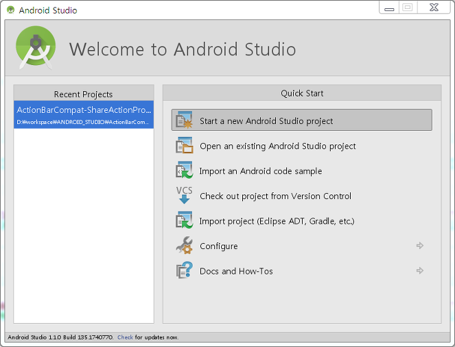This screenshot has height=347, width=455.
Task: Click the Configure wrench and gear icon
Action: [184, 246]
